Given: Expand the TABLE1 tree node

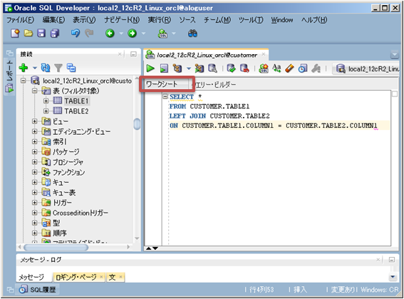Looking at the screenshot, I should [46, 101].
